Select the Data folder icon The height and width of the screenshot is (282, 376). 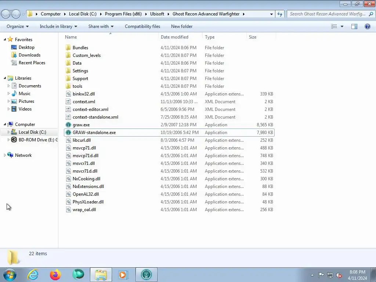[68, 63]
